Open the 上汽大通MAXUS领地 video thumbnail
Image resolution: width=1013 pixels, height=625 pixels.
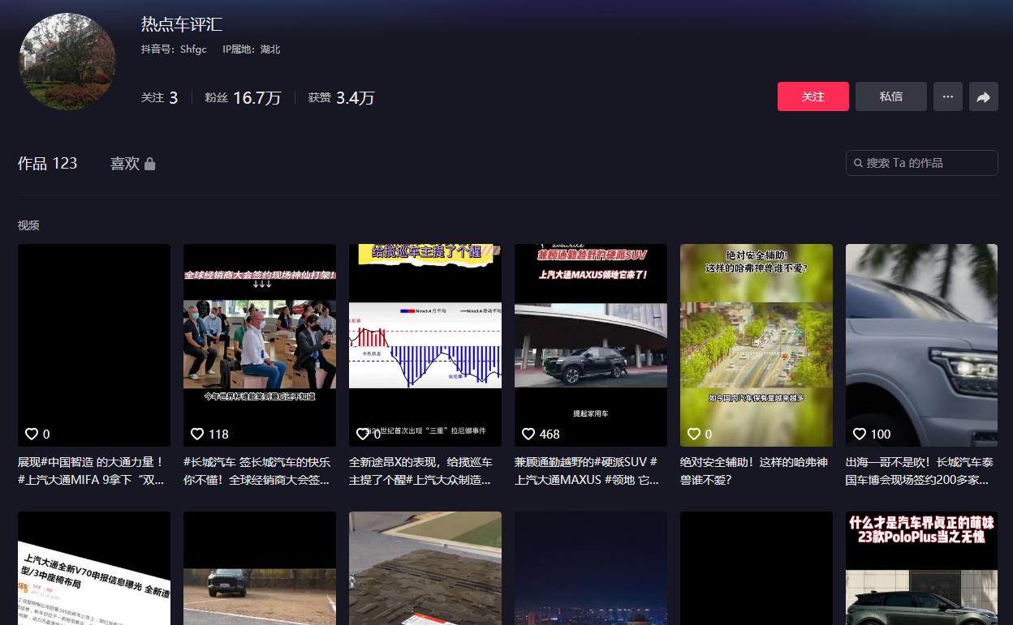pyautogui.click(x=591, y=345)
